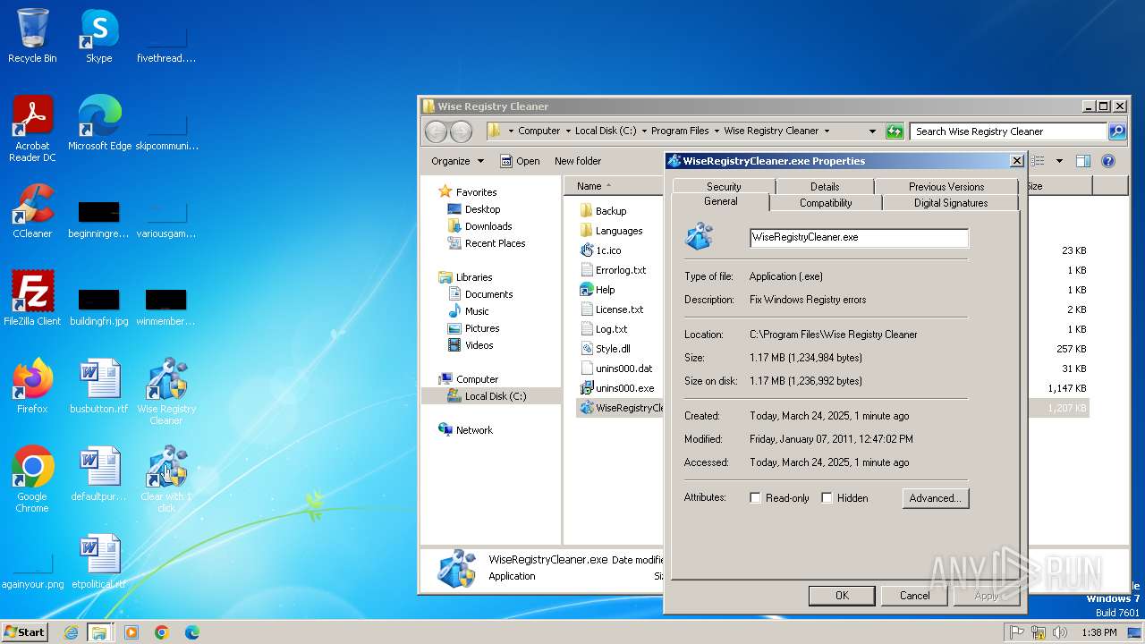Open the change view dropdown arrow
This screenshot has width=1145, height=644.
tap(1059, 161)
